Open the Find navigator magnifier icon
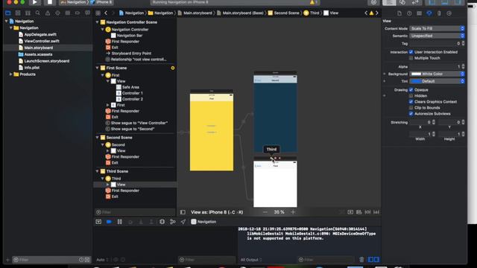This screenshot has height=268, width=477. pos(38,13)
